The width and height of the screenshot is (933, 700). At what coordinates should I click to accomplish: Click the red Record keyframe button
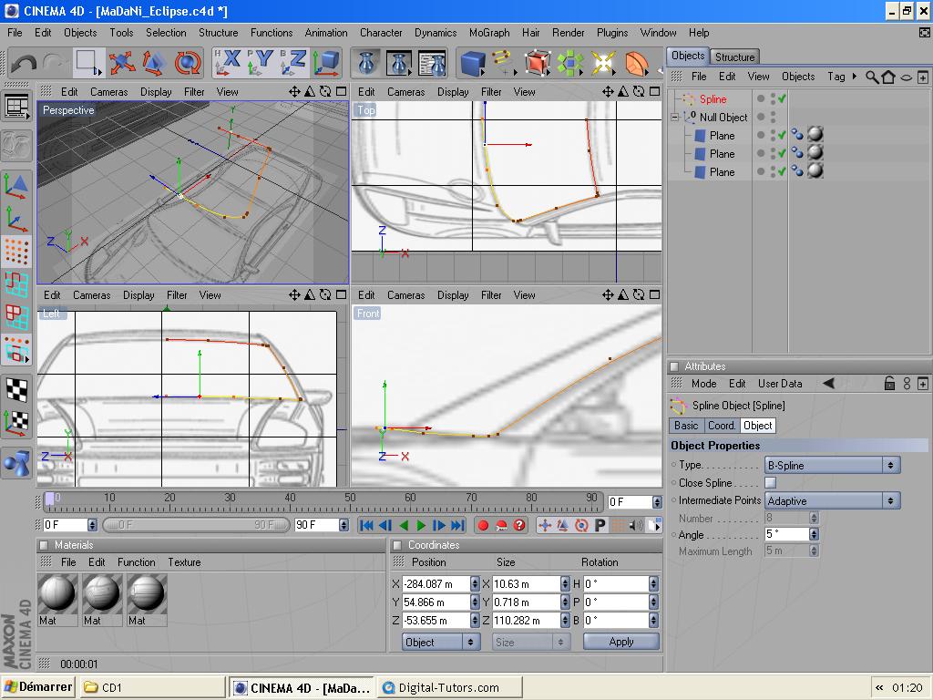pos(483,525)
